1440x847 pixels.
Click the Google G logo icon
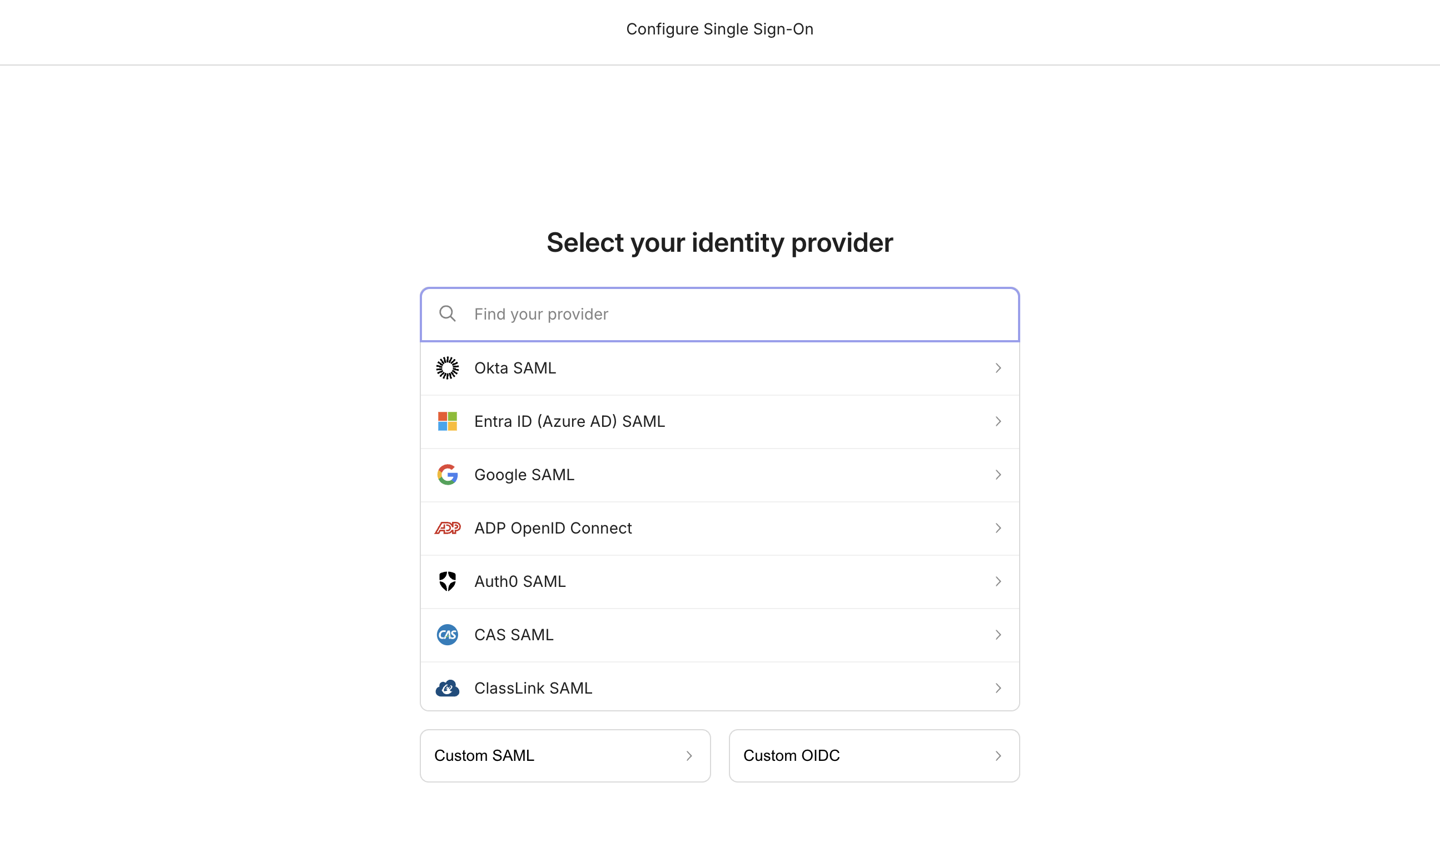[x=448, y=475]
